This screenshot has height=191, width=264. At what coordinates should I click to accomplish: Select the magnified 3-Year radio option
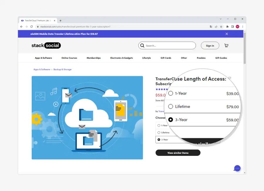(170, 120)
